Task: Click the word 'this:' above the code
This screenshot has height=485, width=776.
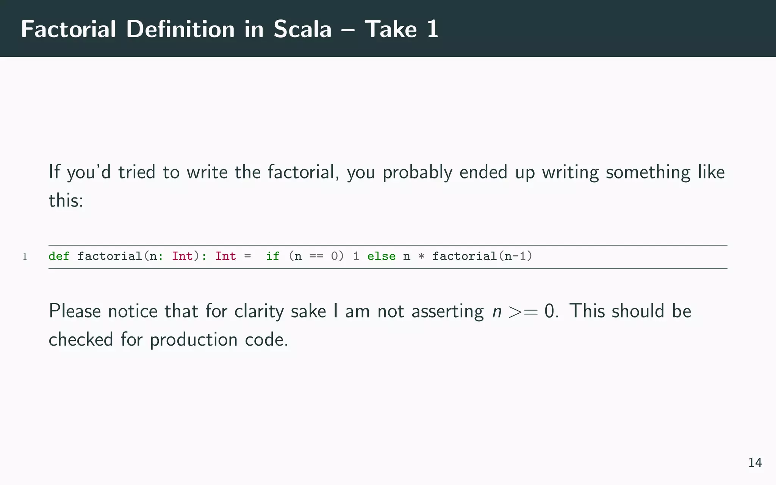Action: (66, 200)
